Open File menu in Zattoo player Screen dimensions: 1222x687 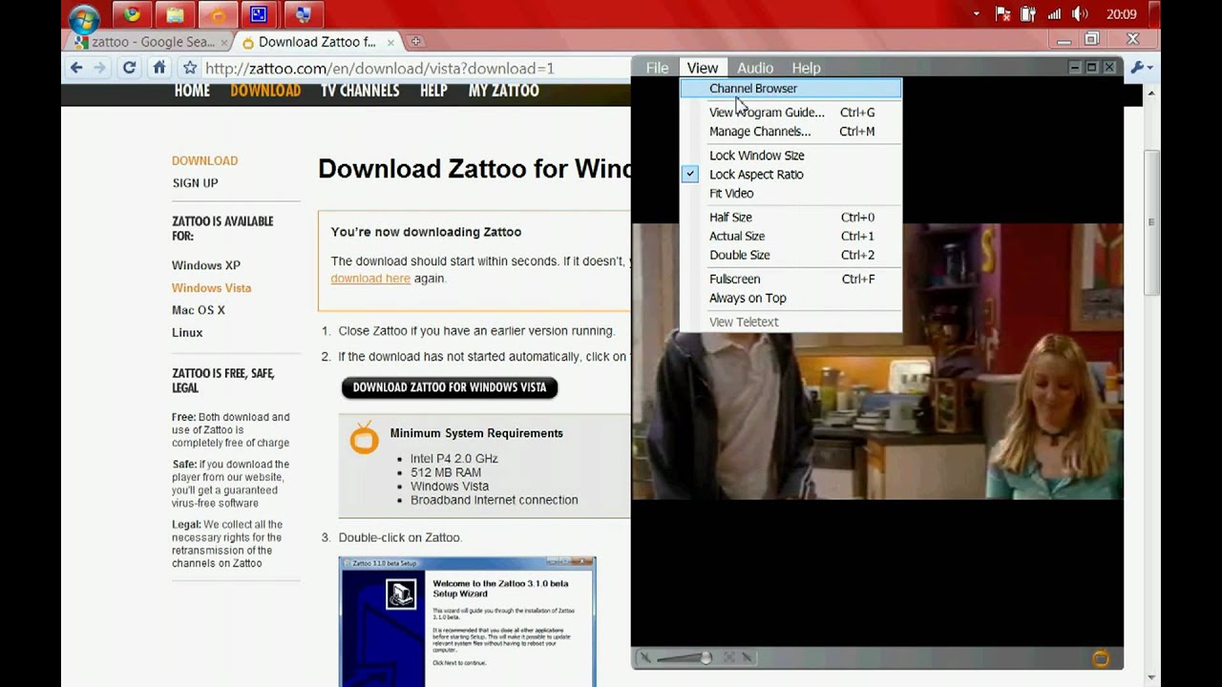(657, 68)
